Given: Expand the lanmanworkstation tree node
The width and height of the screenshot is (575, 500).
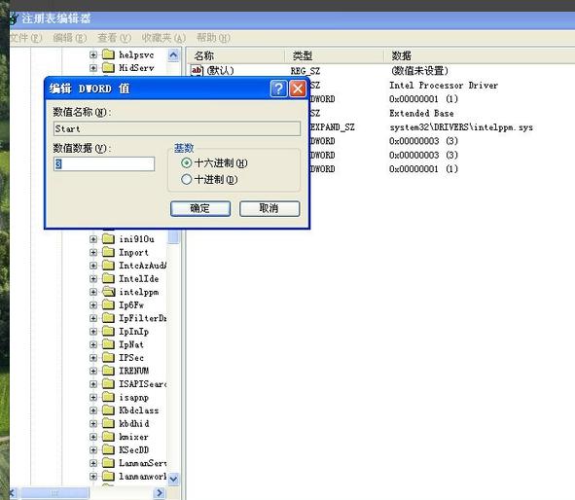Looking at the screenshot, I should pos(93,477).
